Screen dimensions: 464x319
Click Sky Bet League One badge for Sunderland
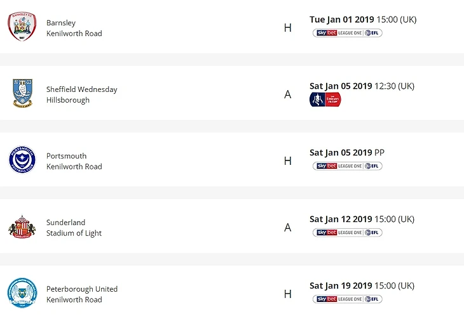347,233
